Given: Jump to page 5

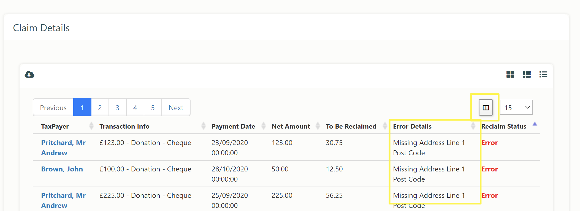Looking at the screenshot, I should 153,107.
